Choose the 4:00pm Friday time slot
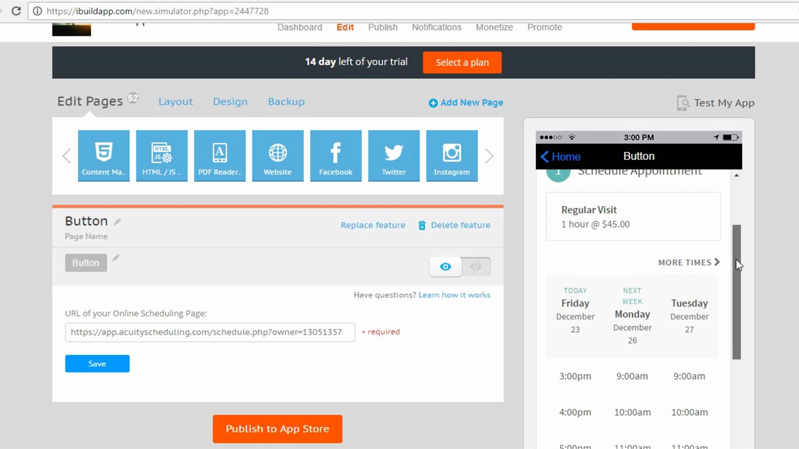 (575, 412)
